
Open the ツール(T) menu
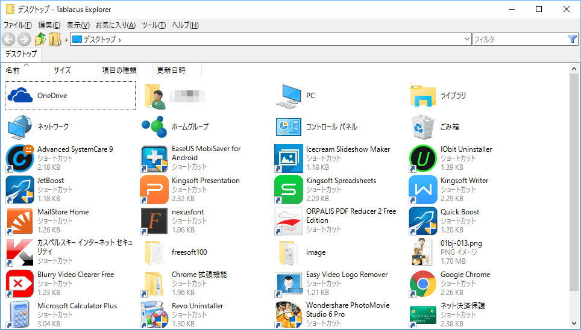(x=154, y=25)
